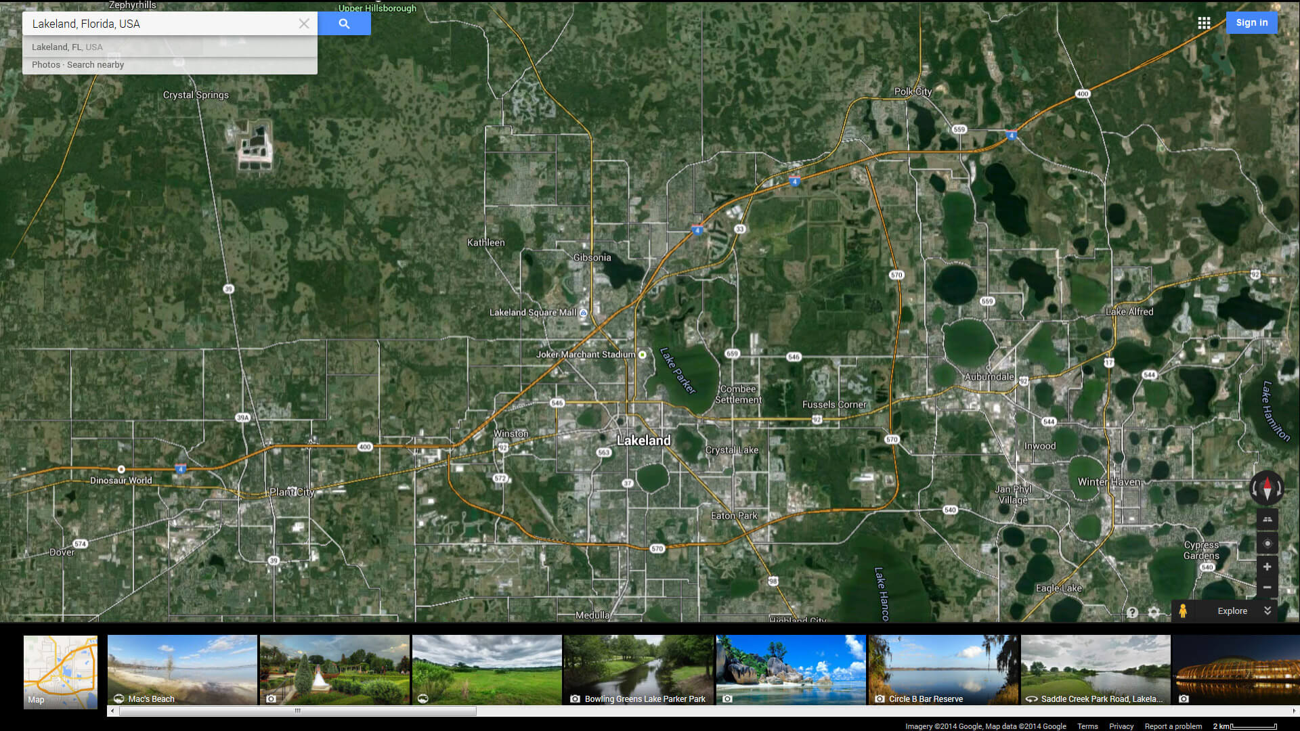Screen dimensions: 1300x731
Task: Click the photo carousel horizontal scrollbar
Action: (x=298, y=711)
